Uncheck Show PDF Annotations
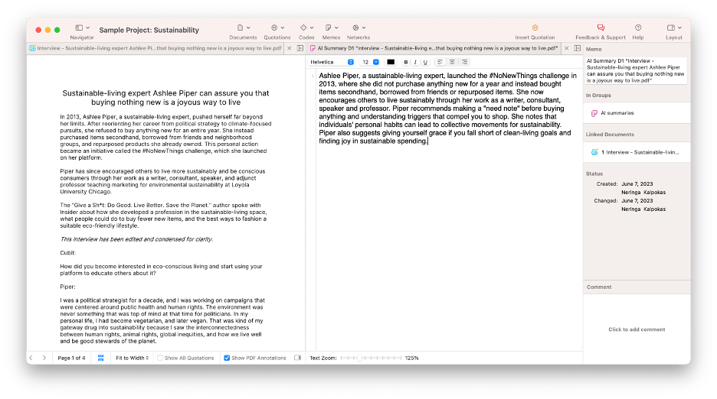Screen dimensions: 717x399 click(x=227, y=358)
